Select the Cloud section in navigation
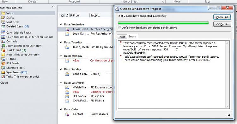Viewport: 237px width, 124px height. click(x=4, y=83)
